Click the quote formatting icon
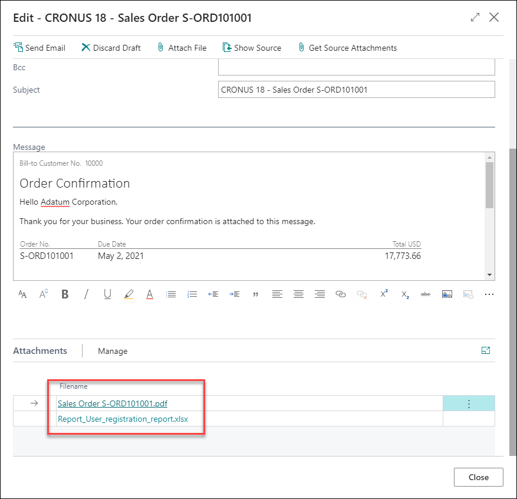This screenshot has width=517, height=499. (255, 294)
